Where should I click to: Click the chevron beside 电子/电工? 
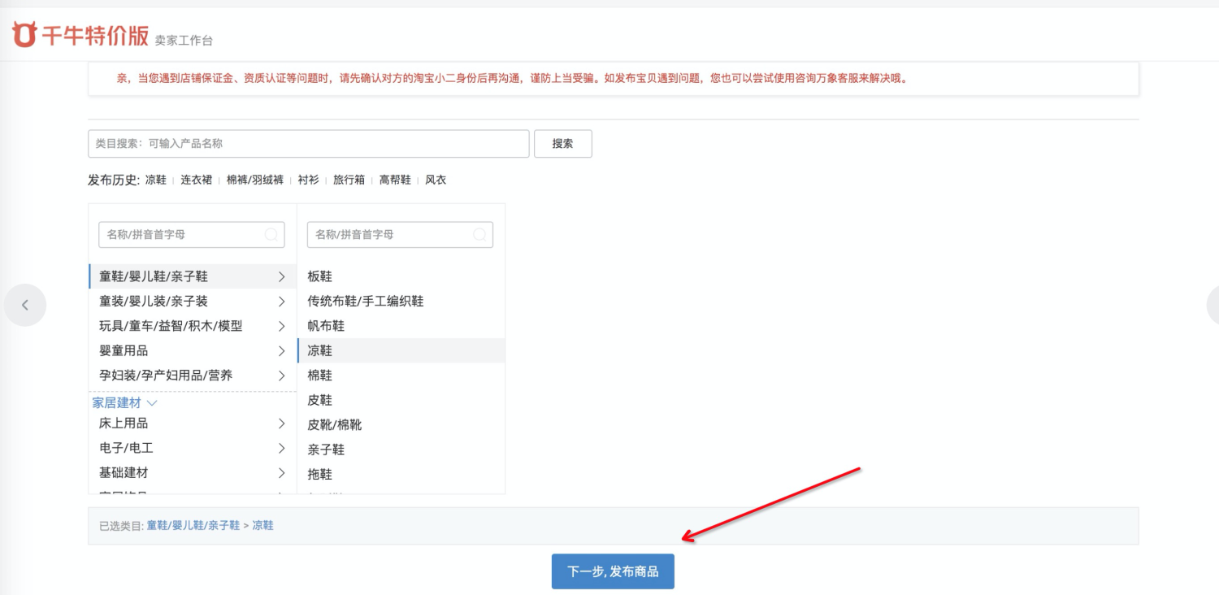coord(281,448)
